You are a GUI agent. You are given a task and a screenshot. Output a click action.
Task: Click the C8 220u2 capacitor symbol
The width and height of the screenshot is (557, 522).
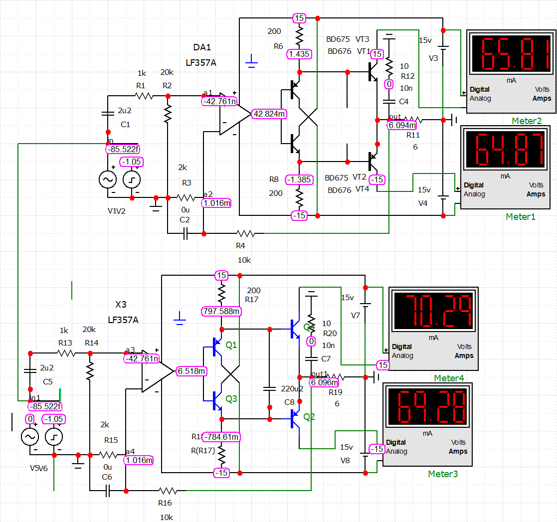(x=270, y=389)
